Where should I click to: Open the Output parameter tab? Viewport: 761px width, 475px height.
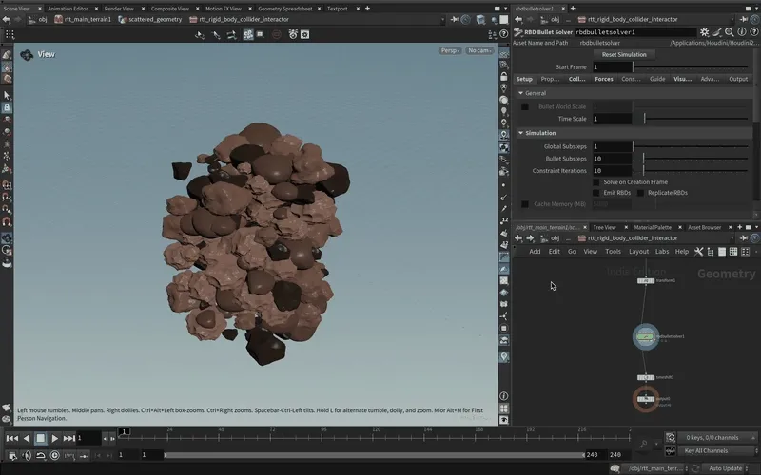(x=738, y=79)
